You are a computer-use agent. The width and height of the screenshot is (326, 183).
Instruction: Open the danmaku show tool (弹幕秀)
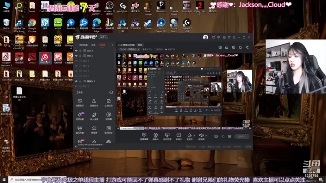(x=94, y=130)
